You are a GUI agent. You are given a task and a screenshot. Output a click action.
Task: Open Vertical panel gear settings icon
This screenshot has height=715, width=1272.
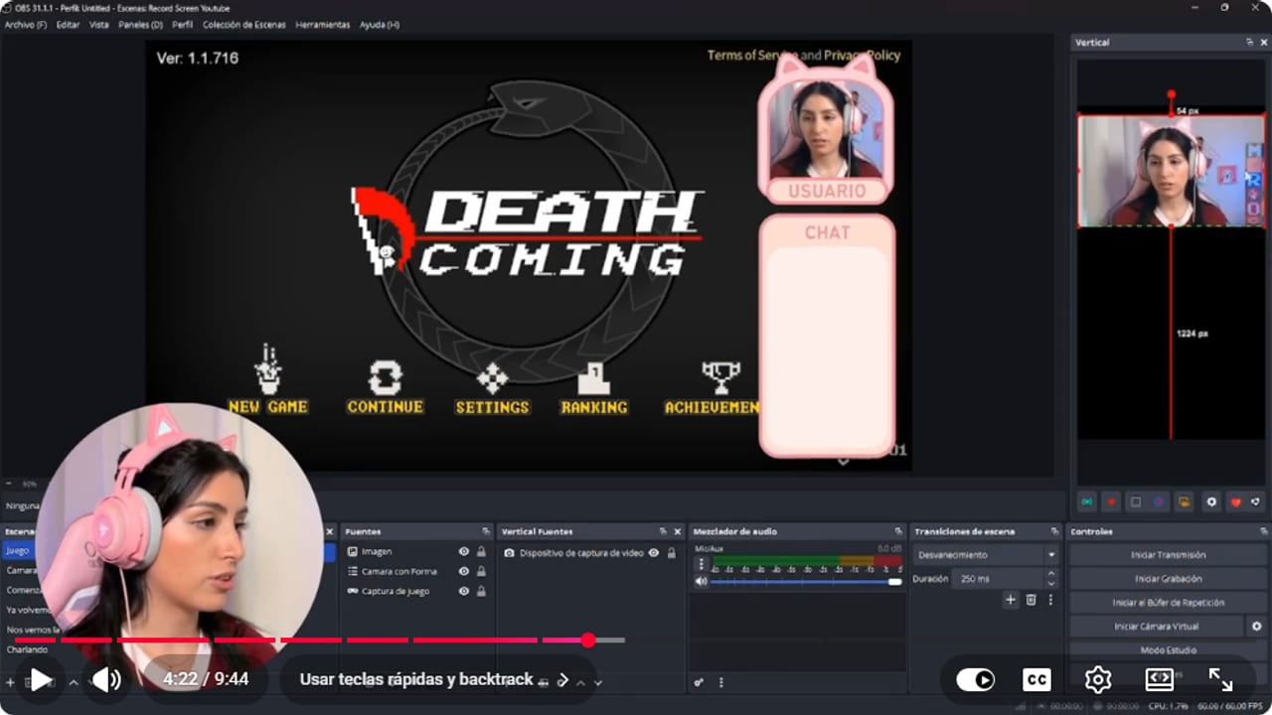pos(1211,502)
